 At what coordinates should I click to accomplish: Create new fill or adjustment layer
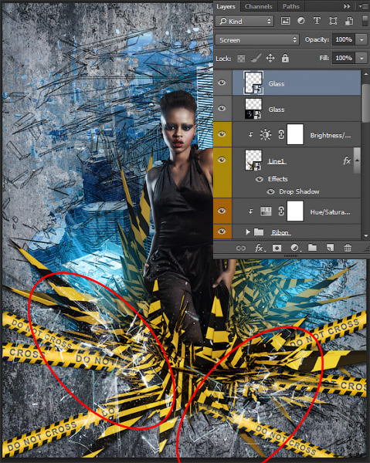(295, 248)
